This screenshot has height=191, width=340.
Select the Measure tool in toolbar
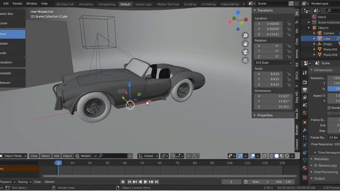pyautogui.click(x=13, y=83)
